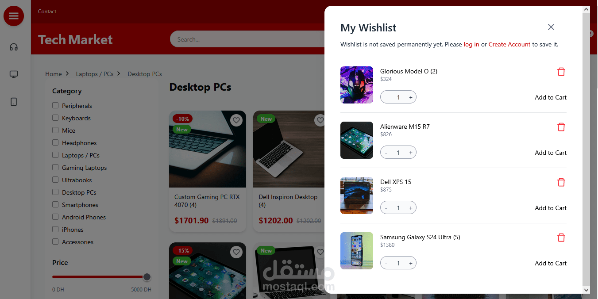Trash the Dell XPS 15 wishlist item
The width and height of the screenshot is (598, 299).
coord(561,182)
